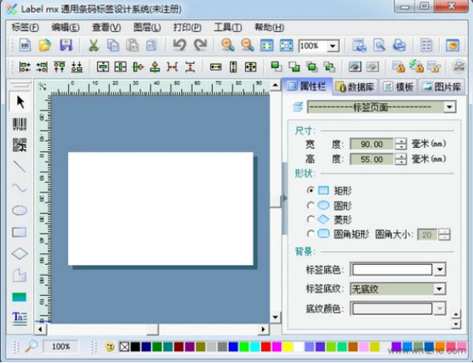473x363 pixels.
Task: Select the rectangle drawing tool
Action: pos(20,233)
